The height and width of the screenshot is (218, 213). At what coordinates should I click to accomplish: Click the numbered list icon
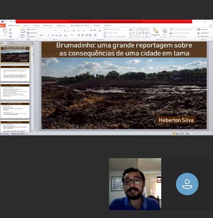85,31
